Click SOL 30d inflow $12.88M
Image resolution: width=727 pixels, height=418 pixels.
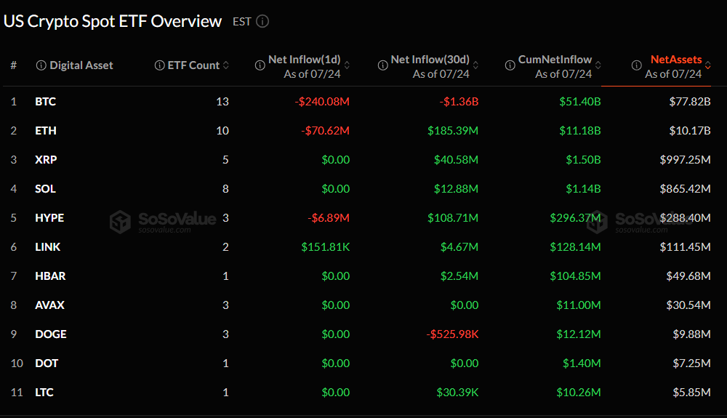456,188
